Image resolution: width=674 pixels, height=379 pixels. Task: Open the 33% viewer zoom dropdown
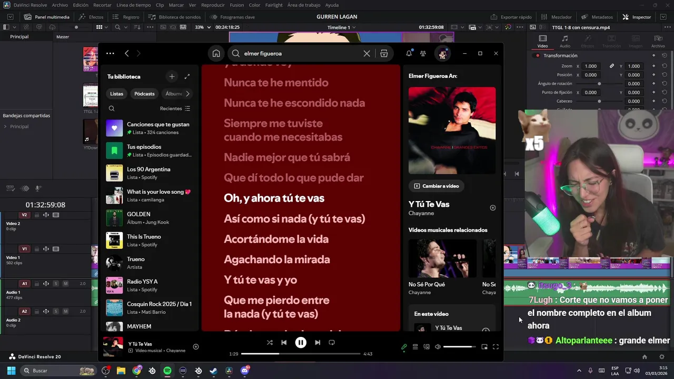click(x=203, y=27)
